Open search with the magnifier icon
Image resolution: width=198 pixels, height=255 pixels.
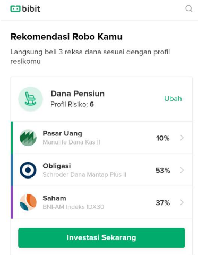point(189,8)
